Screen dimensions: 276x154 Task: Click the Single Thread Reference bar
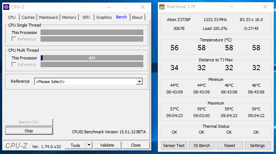click(x=92, y=39)
